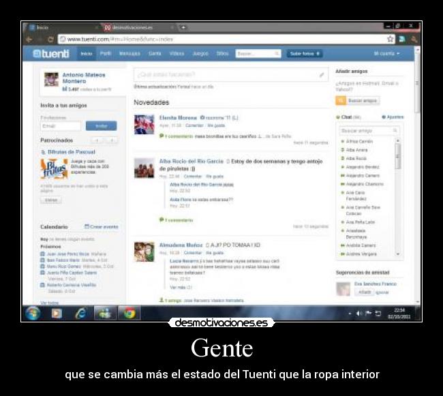
Task: Click the green comment bubble on Elenita Moreno's post
Action: (x=162, y=136)
